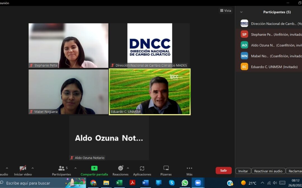Open Pizarras to start a whiteboard
The image size is (302, 188).
(x=166, y=170)
